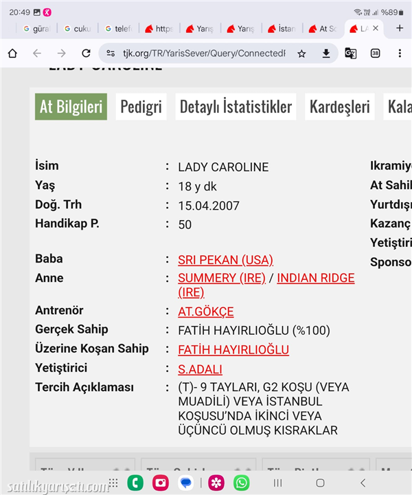Image resolution: width=412 pixels, height=495 pixels.
Task: Open owner link FATİH HAYIRLIOĞLU
Action: coord(233,350)
